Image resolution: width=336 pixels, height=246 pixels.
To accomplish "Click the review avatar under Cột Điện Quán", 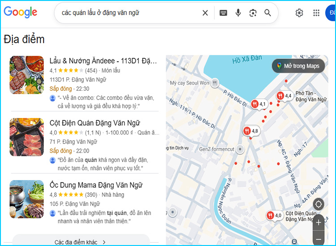I will [52, 160].
